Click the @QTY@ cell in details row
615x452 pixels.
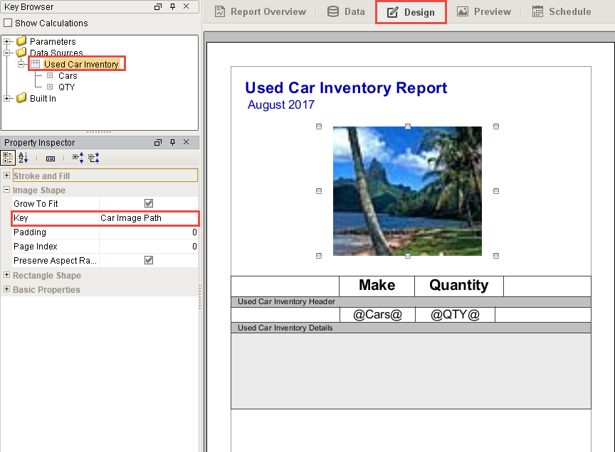pos(455,315)
